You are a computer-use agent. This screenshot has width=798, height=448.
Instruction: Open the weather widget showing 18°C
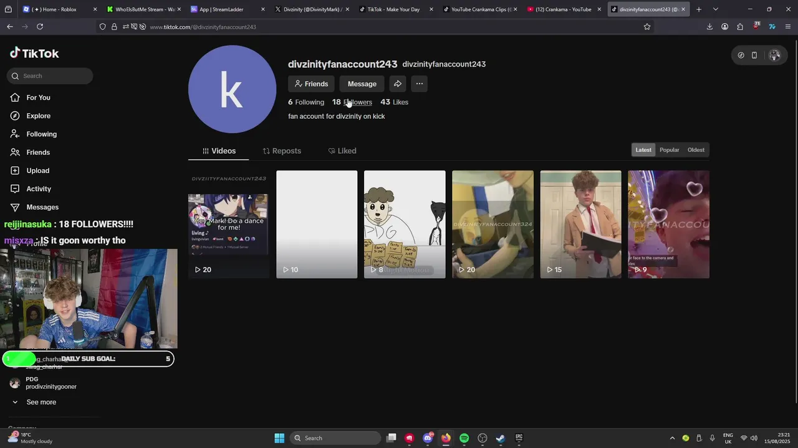30,438
